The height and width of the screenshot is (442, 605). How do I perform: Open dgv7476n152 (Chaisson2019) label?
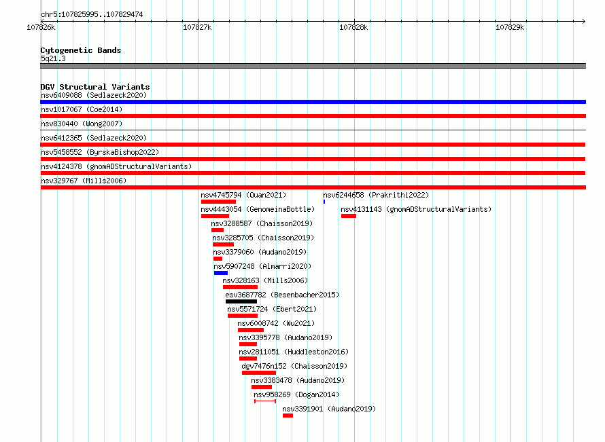(x=294, y=366)
